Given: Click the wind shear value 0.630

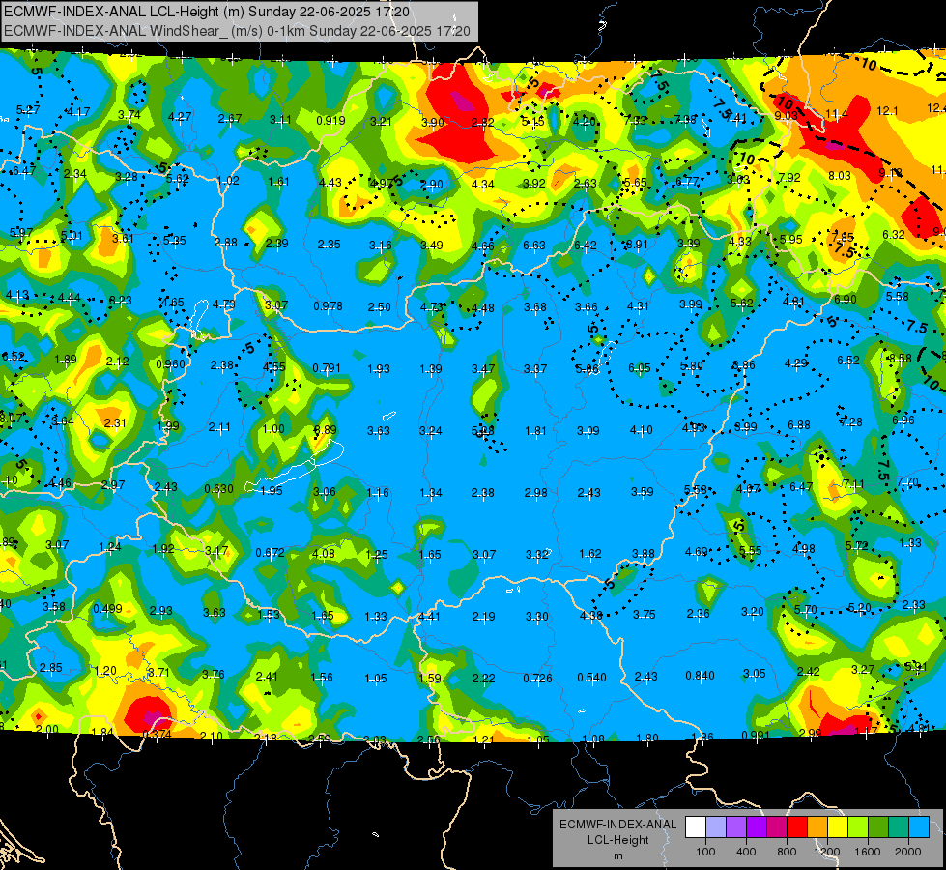Looking at the screenshot, I should click(218, 488).
